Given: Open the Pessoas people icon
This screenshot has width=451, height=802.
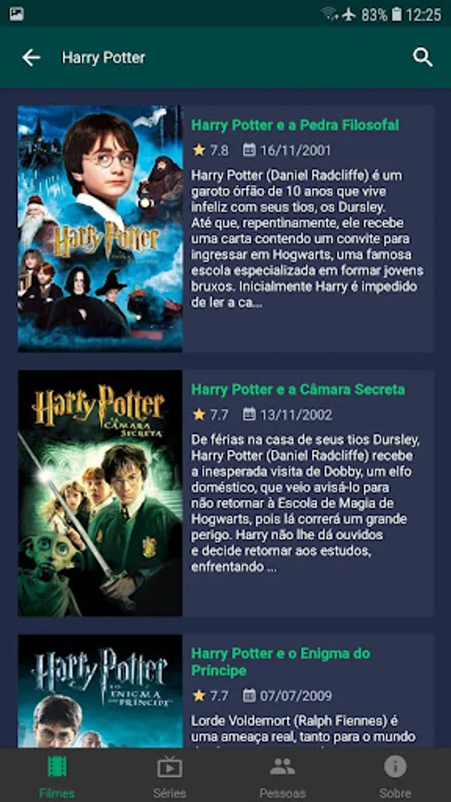Looking at the screenshot, I should point(283,766).
